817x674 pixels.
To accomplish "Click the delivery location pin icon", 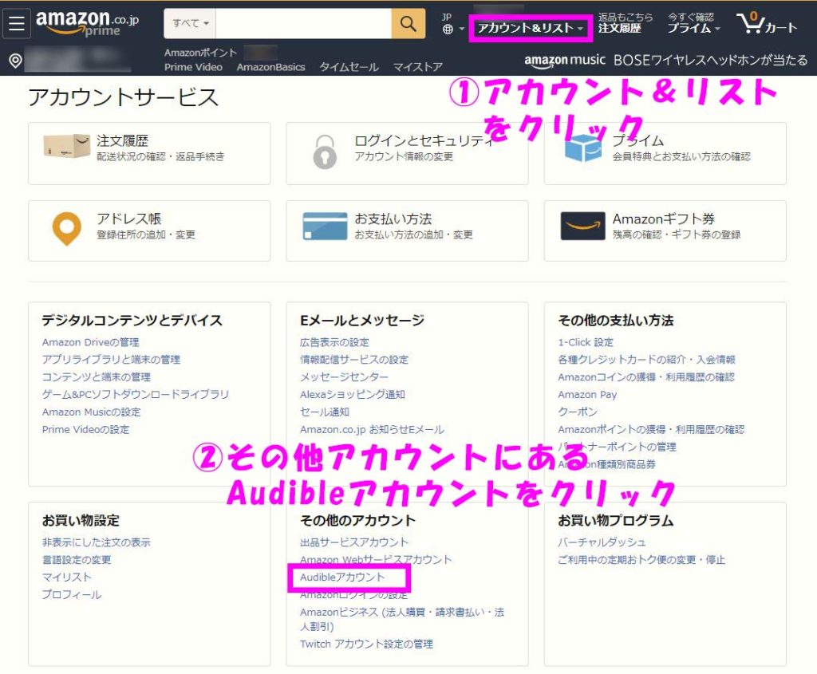I will coord(16,61).
